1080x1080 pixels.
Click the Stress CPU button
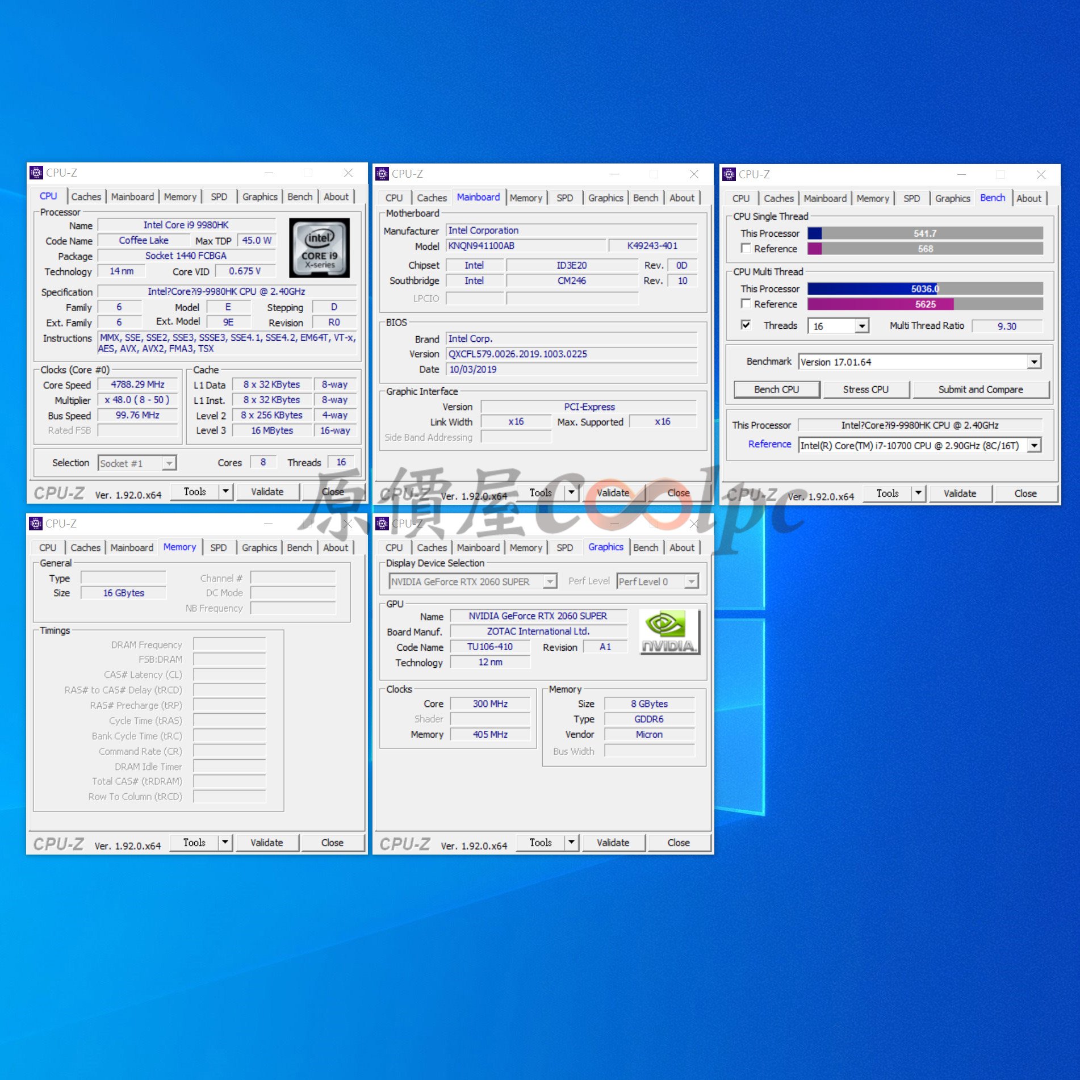865,390
